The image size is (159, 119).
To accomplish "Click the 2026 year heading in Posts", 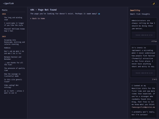I will tap(4, 14).
